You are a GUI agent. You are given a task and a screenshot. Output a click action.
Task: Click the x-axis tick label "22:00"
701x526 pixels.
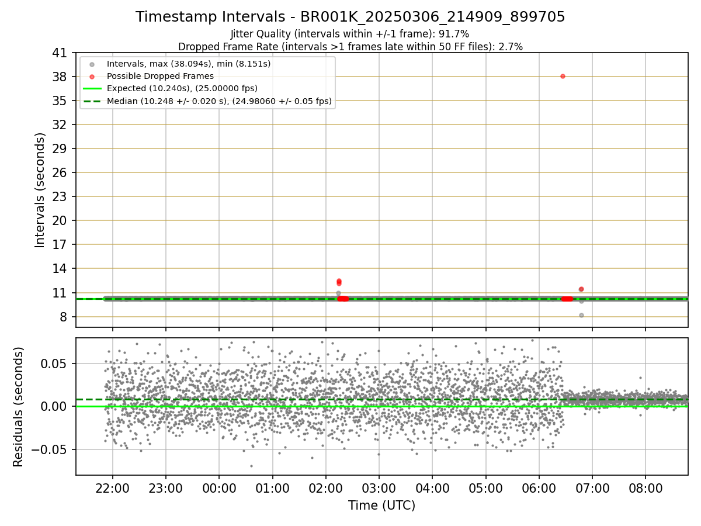tap(112, 489)
